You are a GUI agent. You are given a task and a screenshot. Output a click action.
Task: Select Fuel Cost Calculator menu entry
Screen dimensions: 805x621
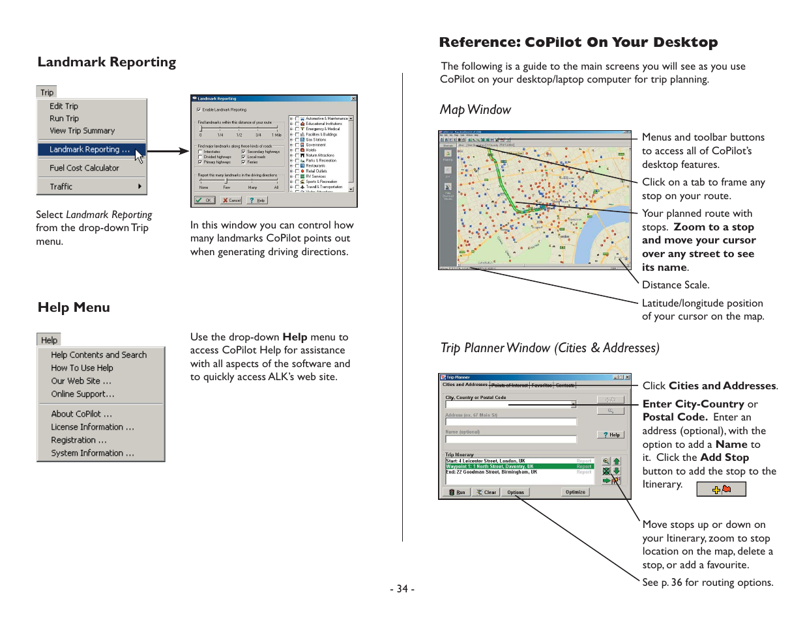(84, 168)
